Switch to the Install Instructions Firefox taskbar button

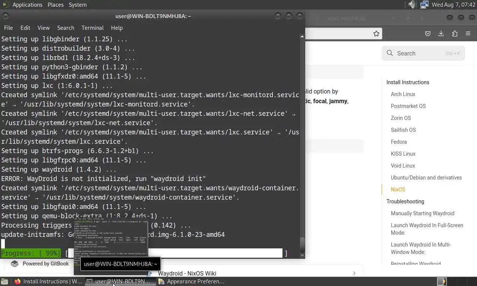point(49,282)
